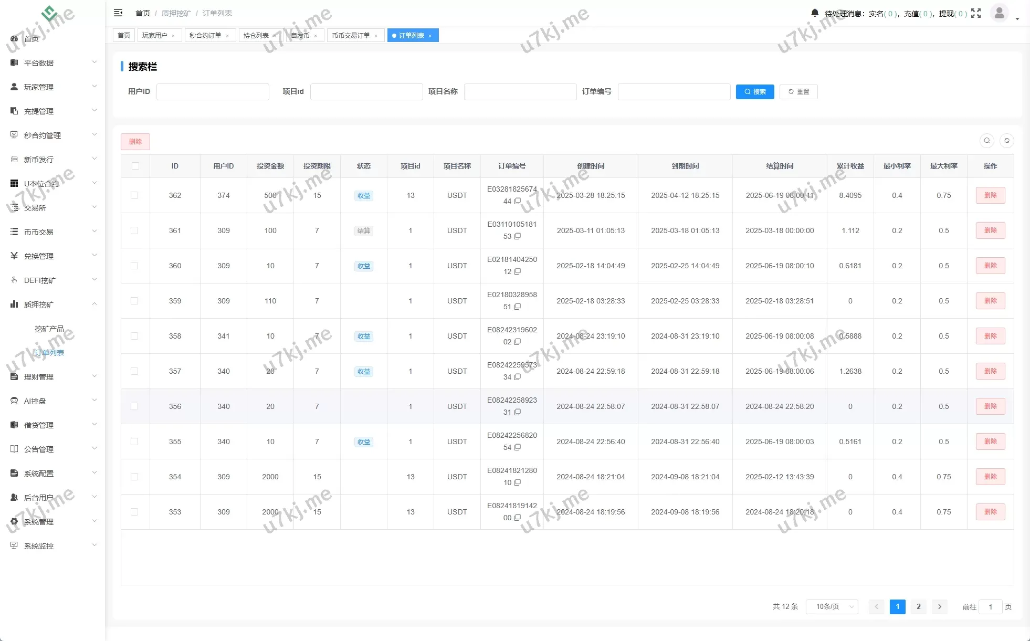Screen dimensions: 1030x641
Task: Click the notification bell icon
Action: (814, 13)
